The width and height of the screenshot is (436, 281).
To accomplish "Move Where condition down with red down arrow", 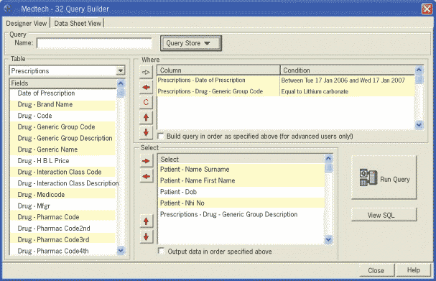I will point(146,132).
